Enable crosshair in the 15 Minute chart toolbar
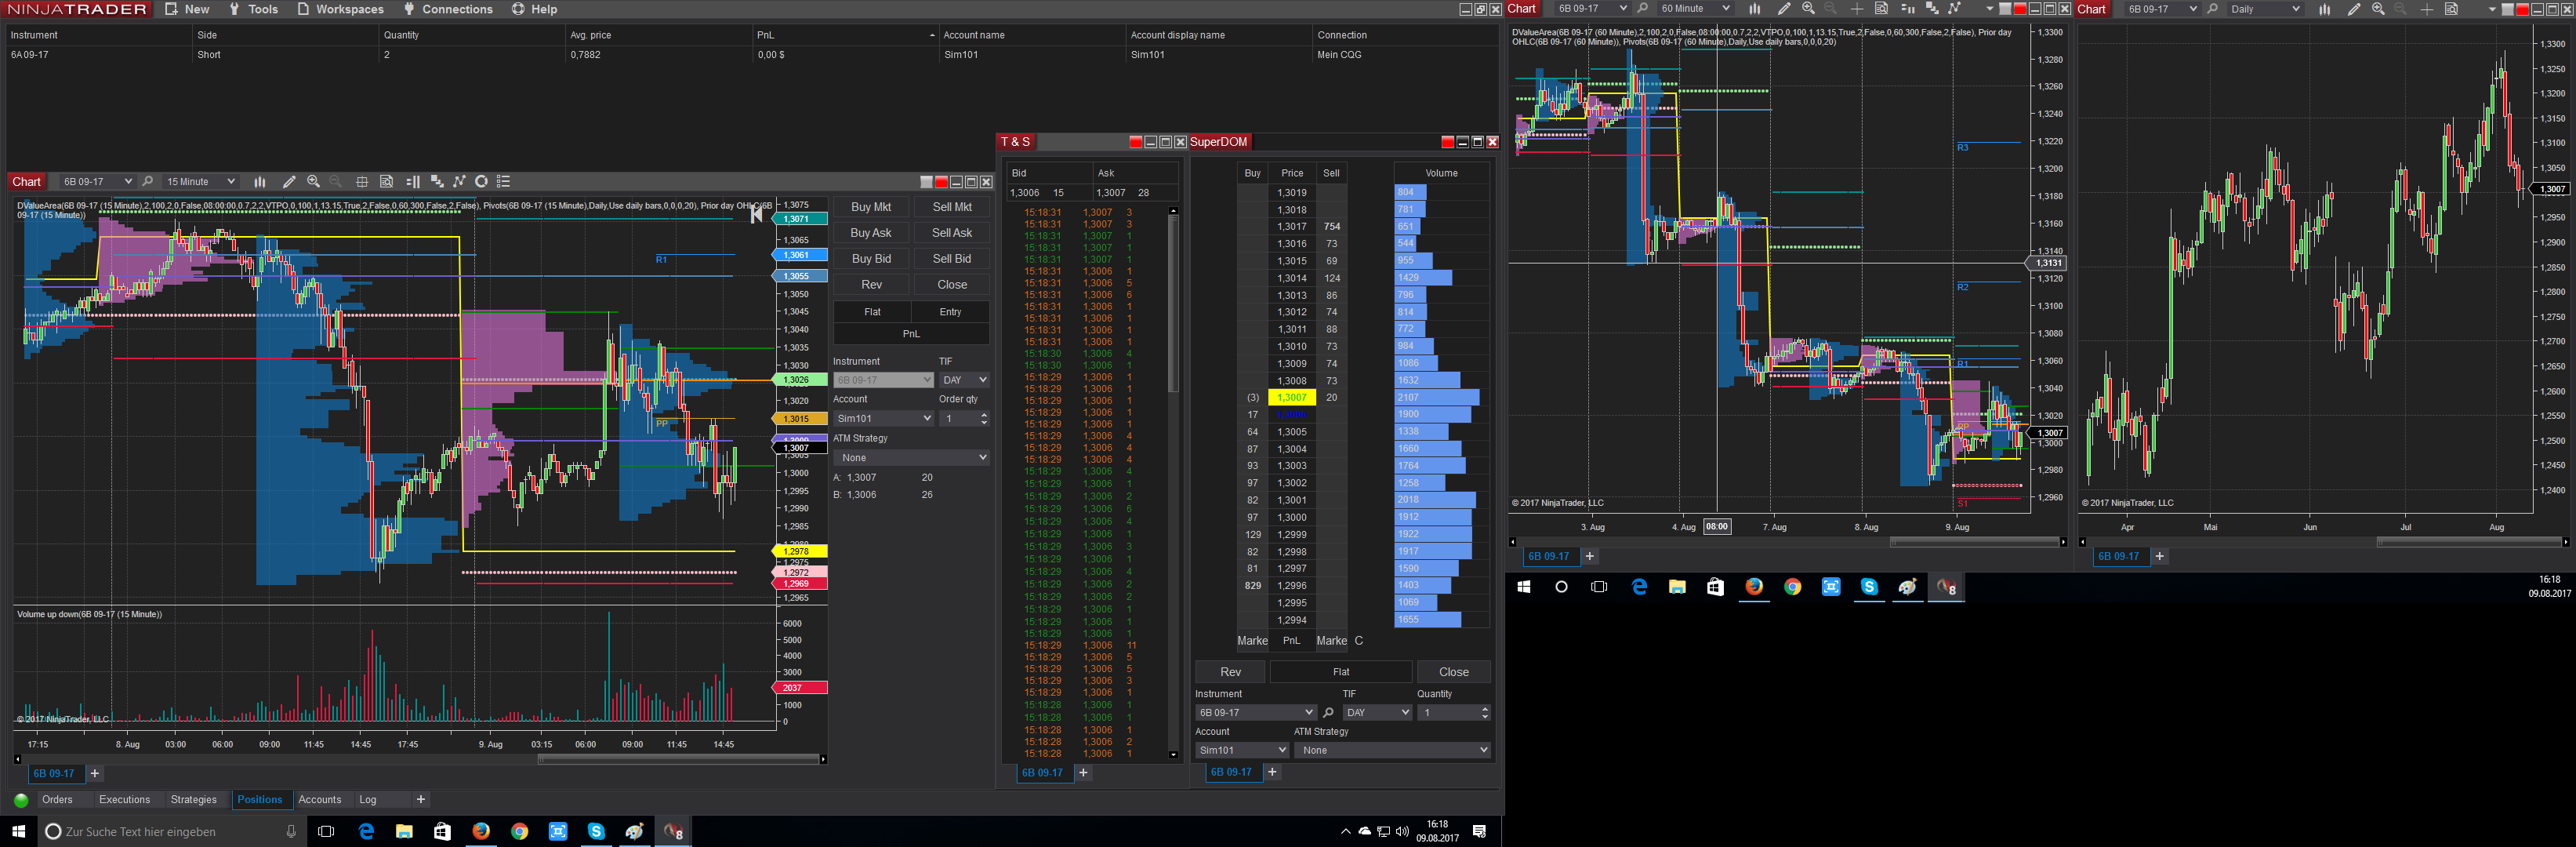Screen dimensions: 2576x847 coord(362,182)
